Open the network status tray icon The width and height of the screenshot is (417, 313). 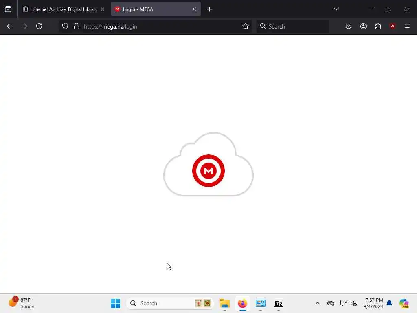(343, 303)
